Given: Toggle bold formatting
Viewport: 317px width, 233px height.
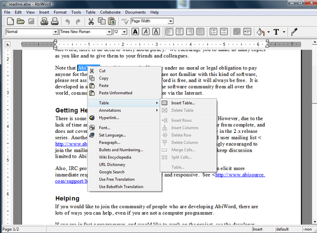Looking at the screenshot, I should coord(135,32).
